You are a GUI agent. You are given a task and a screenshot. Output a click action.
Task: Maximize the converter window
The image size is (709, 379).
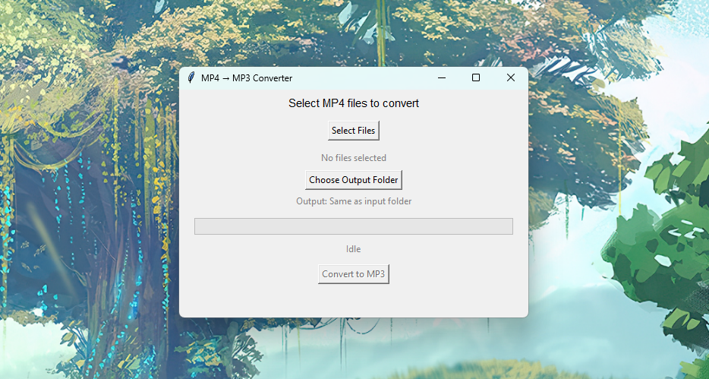click(x=476, y=77)
